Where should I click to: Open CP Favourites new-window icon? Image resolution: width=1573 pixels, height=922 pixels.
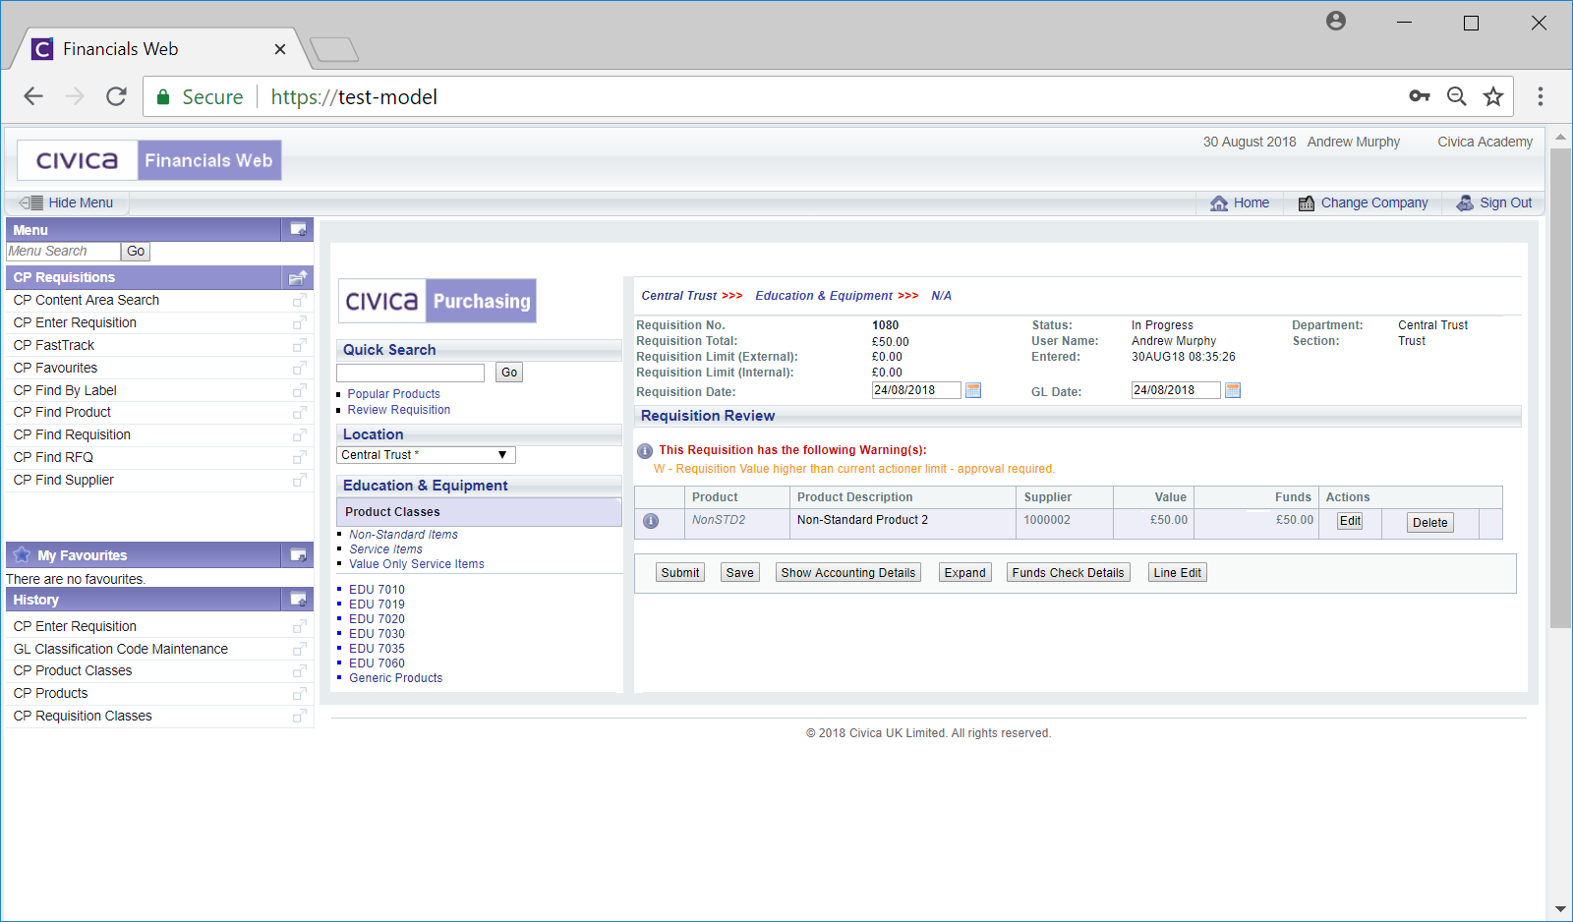coord(299,368)
